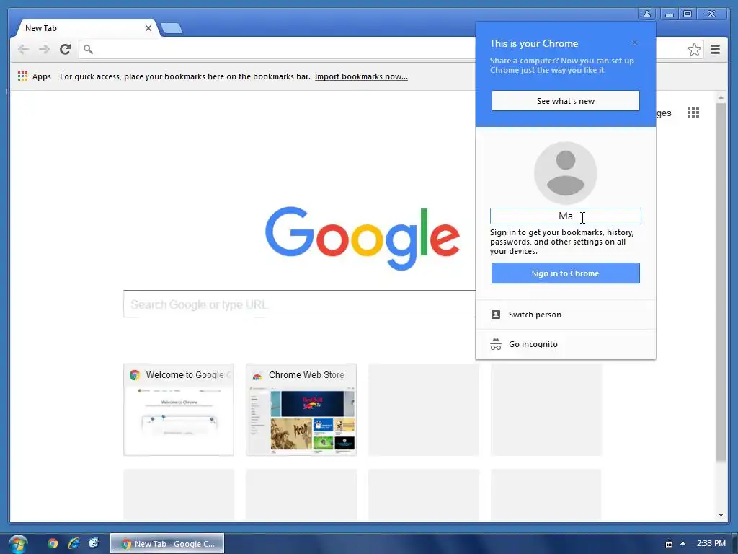Viewport: 738px width, 554px height.
Task: Click the vertical scrollbar thumb
Action: 721,282
